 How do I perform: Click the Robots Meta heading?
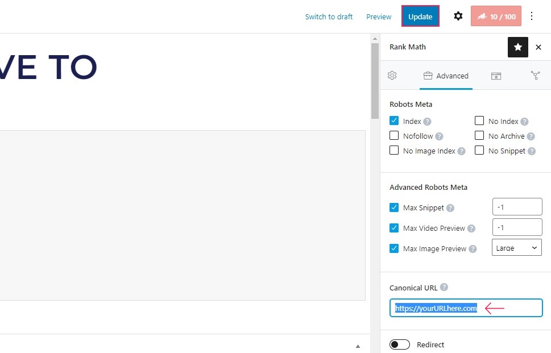pyautogui.click(x=411, y=105)
